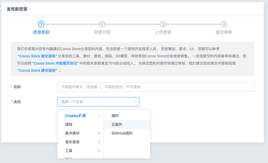The height and width of the screenshot is (163, 268).
Task: Click the 名称 field label
Action: click(17, 87)
